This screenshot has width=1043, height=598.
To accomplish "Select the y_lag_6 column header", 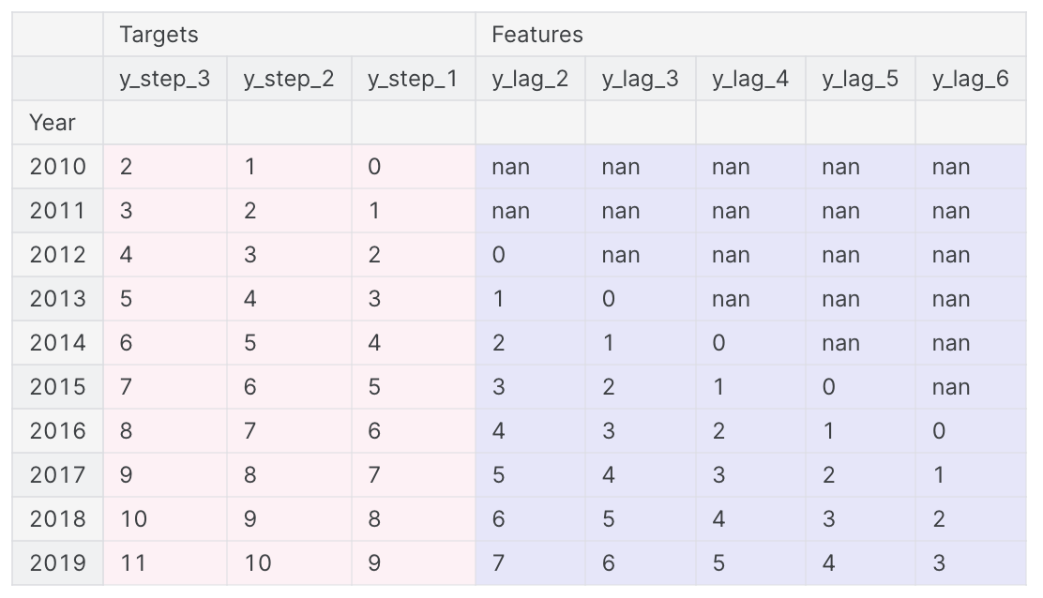I will click(x=971, y=79).
